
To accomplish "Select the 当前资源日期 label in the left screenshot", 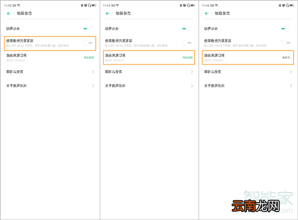I will point(16,55).
